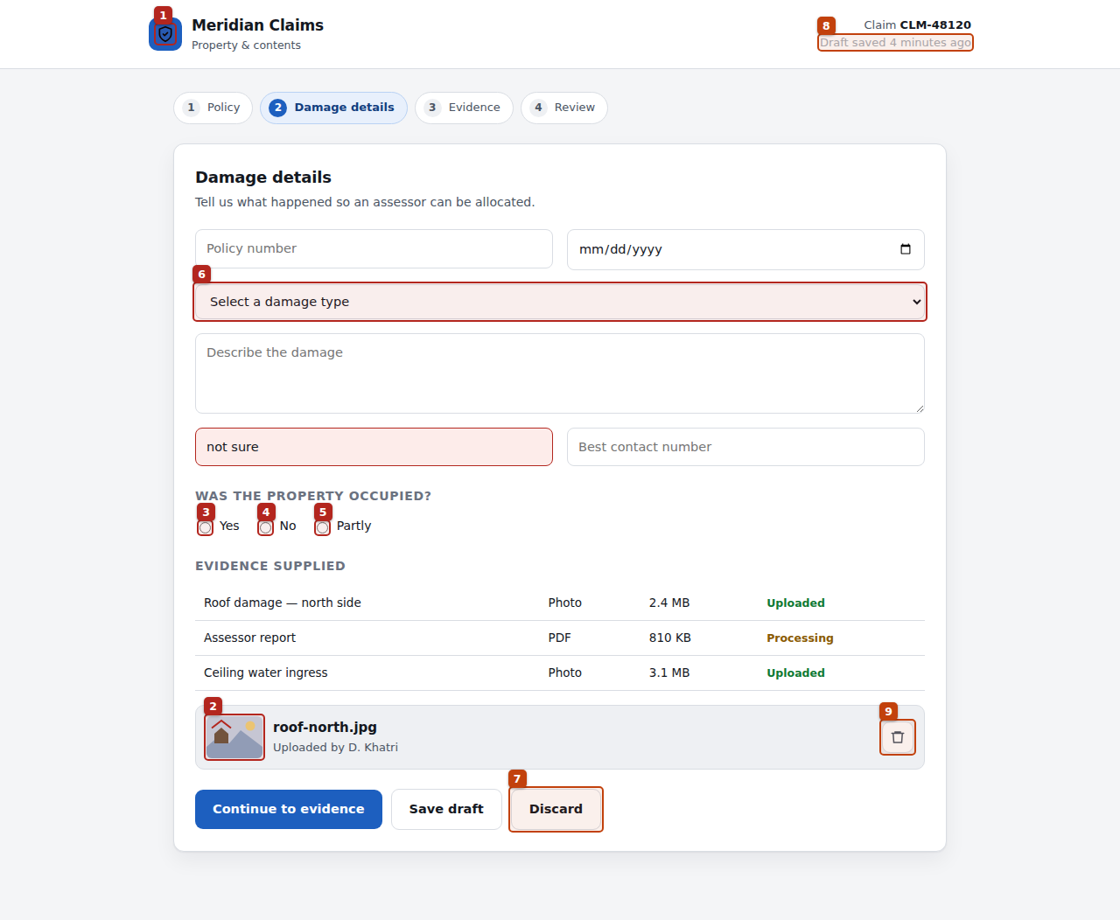The height and width of the screenshot is (920, 1120).
Task: Select 'Roof damage — north side' row
Action: click(560, 603)
